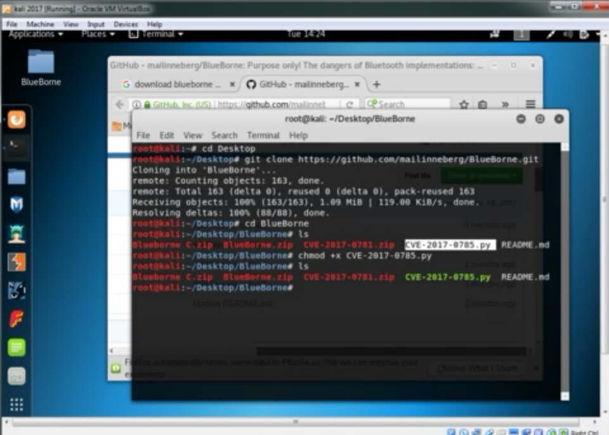
Task: Open the terminal Help menu
Action: [298, 136]
